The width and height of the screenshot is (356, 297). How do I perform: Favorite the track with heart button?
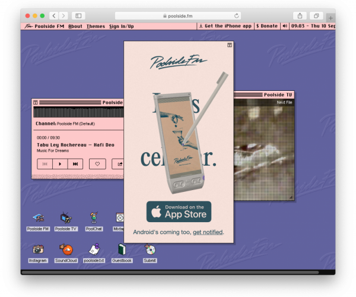97,164
